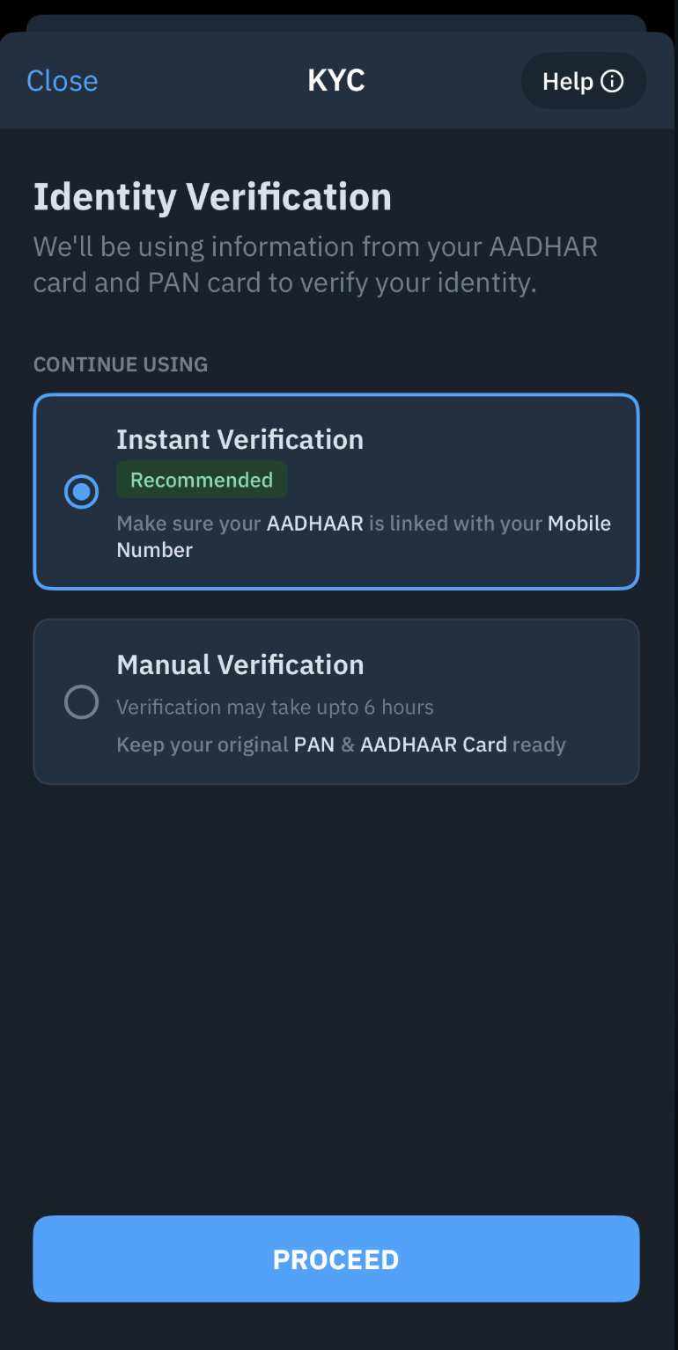Tap 'Verification may take upto 6 hours' text
678x1350 pixels.
[275, 708]
